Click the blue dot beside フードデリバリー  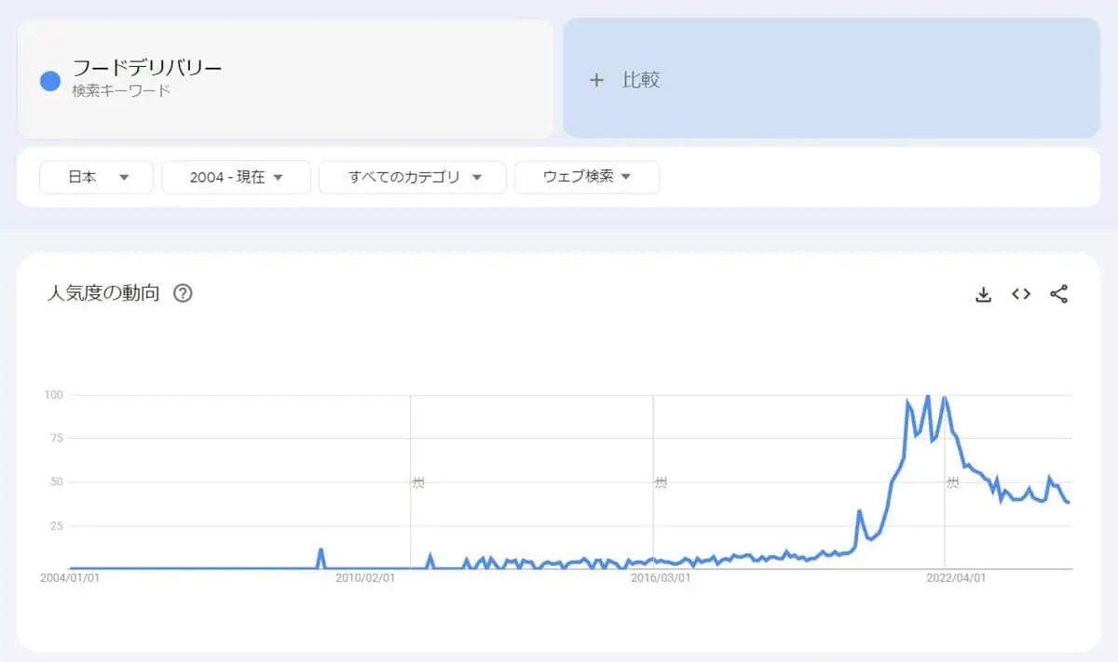tap(50, 81)
